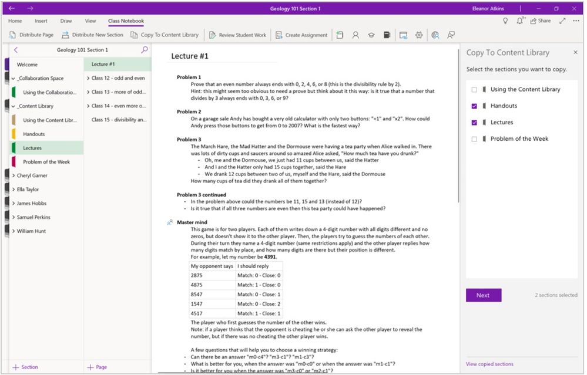Expand the Class 12 - odd and even page
Image resolution: width=587 pixels, height=375 pixels.
[88, 78]
